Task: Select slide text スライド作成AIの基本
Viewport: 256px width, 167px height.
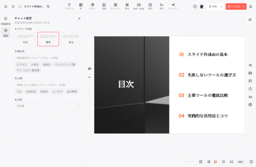Action: [x=207, y=54]
